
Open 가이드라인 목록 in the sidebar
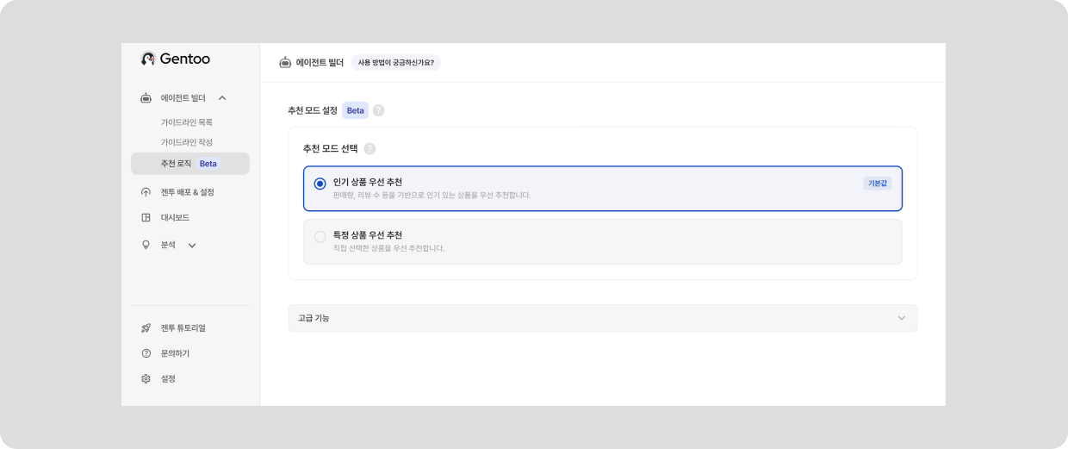(x=187, y=122)
